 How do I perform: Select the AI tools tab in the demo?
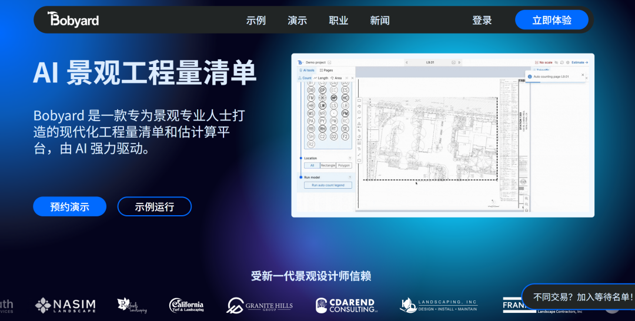pos(307,71)
